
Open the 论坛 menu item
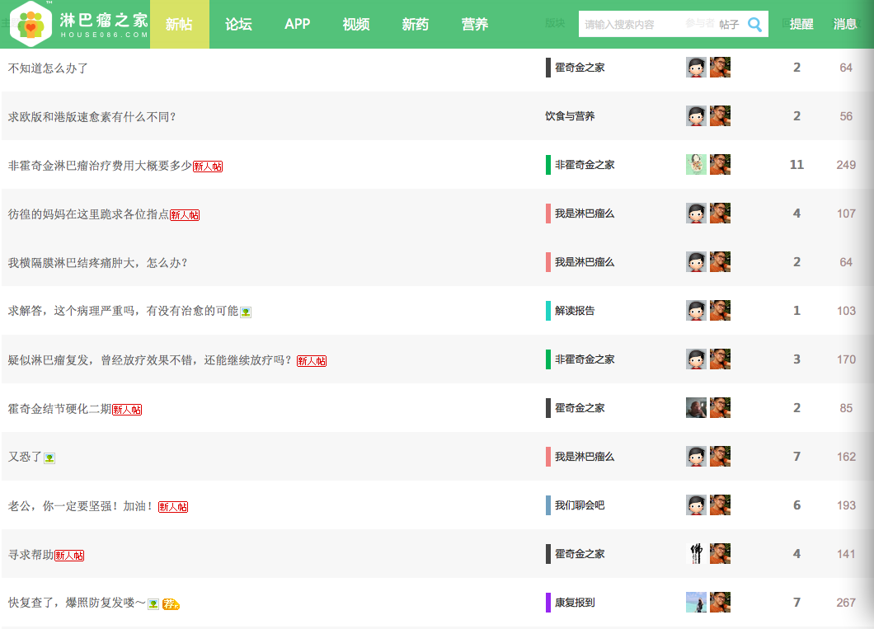(x=238, y=24)
